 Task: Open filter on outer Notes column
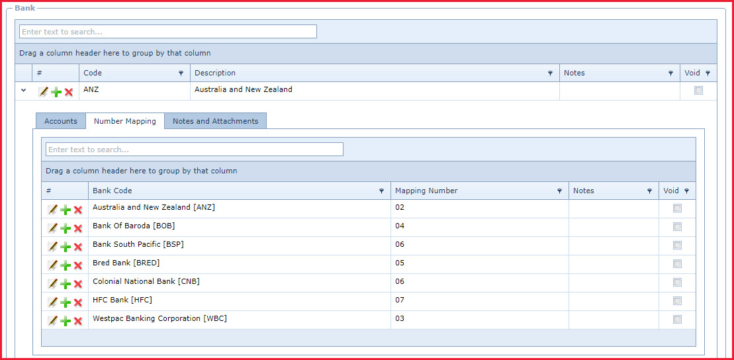(670, 73)
